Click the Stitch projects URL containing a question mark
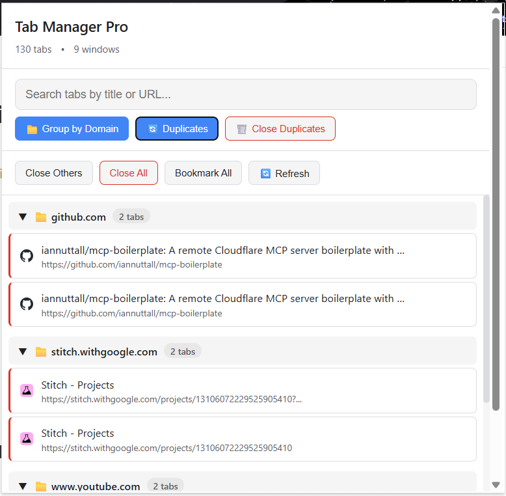506x496 pixels. 172,399
